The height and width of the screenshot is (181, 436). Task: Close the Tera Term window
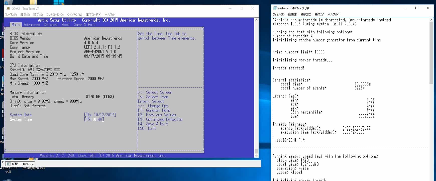pos(253,9)
